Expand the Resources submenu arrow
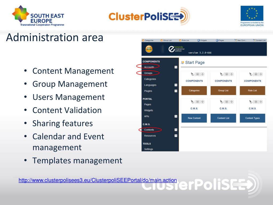The image size is (273, 205). [176, 136]
